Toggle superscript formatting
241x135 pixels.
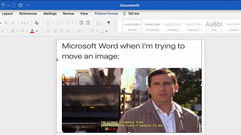pos(3,31)
